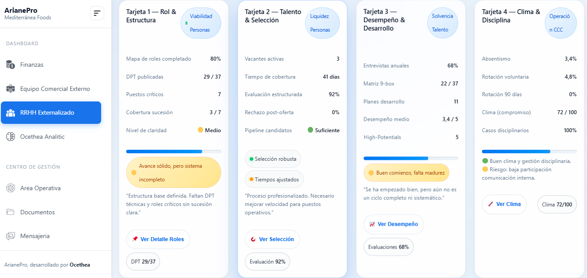587x278 pixels.
Task: Collapse the sidebar with the hamburger button
Action: (97, 13)
